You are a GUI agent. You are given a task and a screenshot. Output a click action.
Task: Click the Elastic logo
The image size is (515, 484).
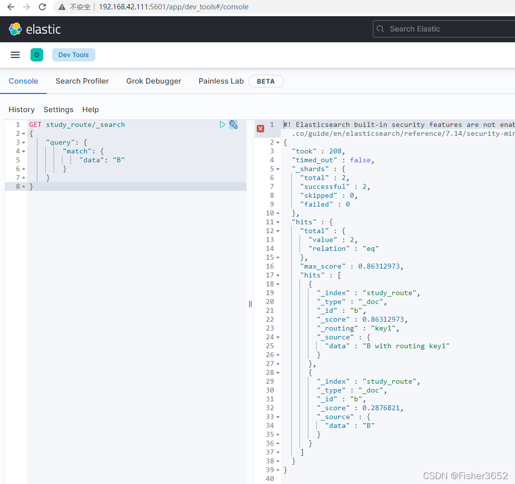click(34, 29)
